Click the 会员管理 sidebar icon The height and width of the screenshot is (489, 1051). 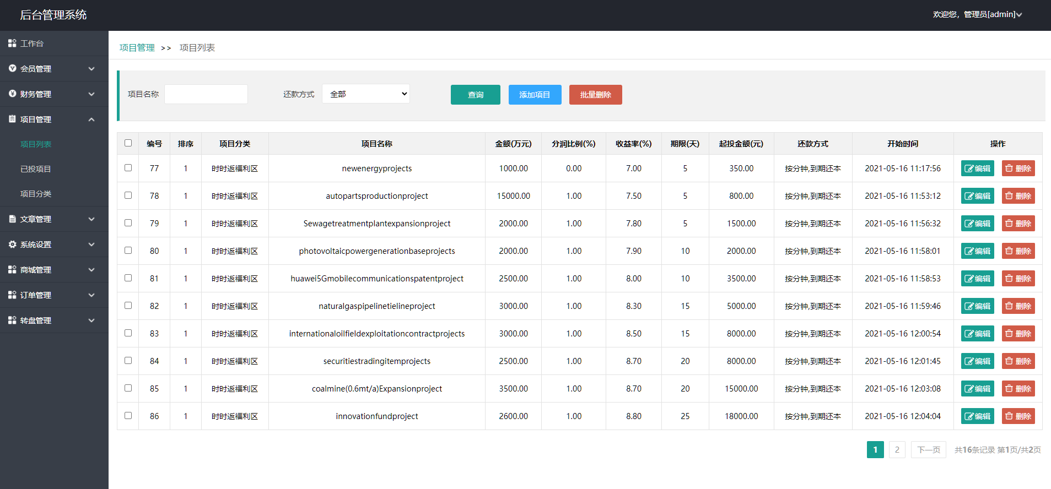click(x=12, y=68)
